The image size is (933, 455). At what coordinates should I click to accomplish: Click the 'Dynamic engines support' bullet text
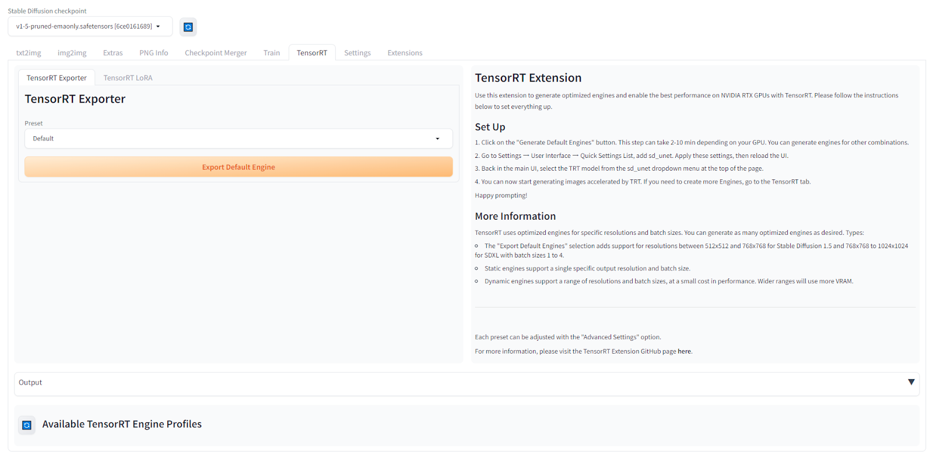point(669,281)
